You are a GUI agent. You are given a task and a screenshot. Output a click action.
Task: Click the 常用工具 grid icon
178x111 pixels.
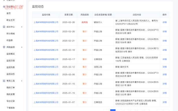(x=4, y=81)
